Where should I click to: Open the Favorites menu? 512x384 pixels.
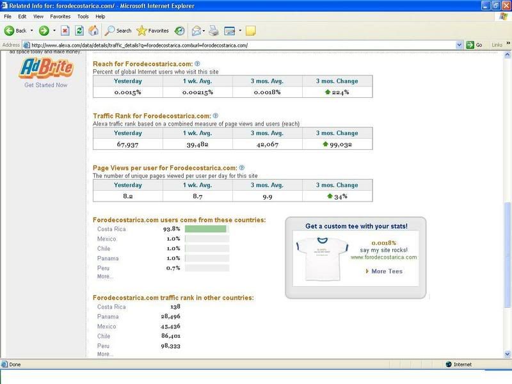coord(60,17)
